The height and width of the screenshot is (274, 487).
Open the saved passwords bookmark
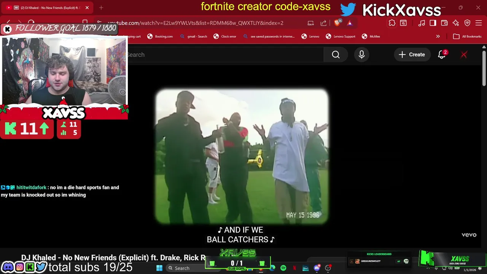point(269,37)
